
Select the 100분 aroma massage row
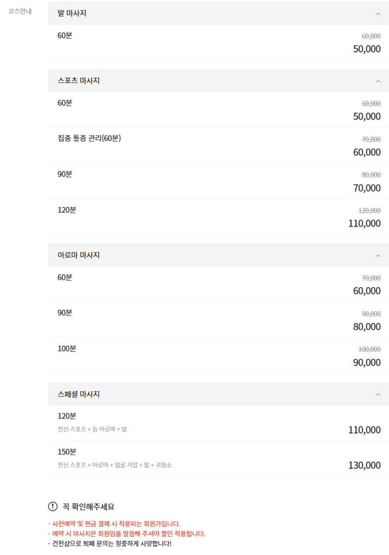[x=66, y=349]
